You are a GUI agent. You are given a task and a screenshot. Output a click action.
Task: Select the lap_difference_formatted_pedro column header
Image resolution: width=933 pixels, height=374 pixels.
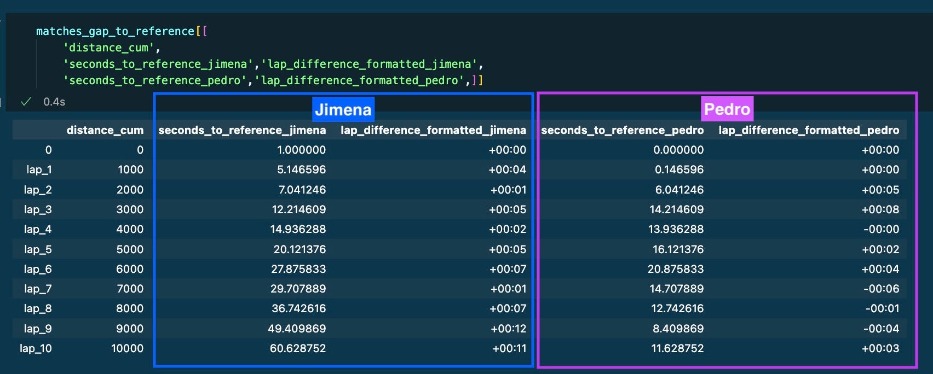point(809,130)
